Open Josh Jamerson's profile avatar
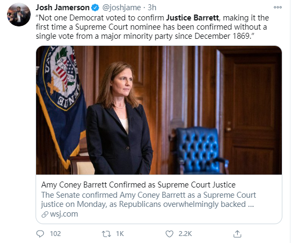 [x=19, y=15]
